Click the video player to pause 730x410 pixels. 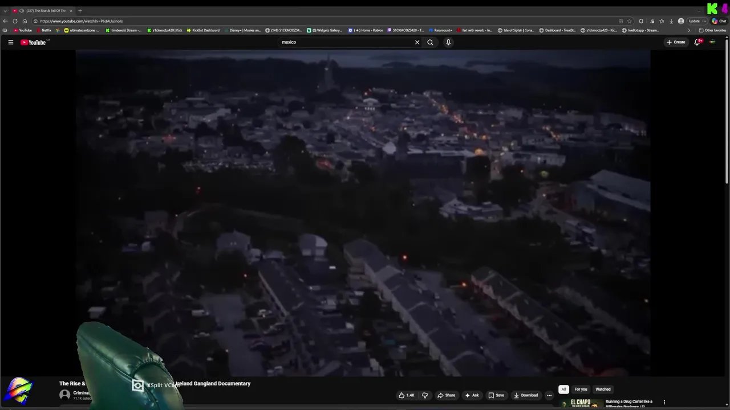[x=363, y=213]
